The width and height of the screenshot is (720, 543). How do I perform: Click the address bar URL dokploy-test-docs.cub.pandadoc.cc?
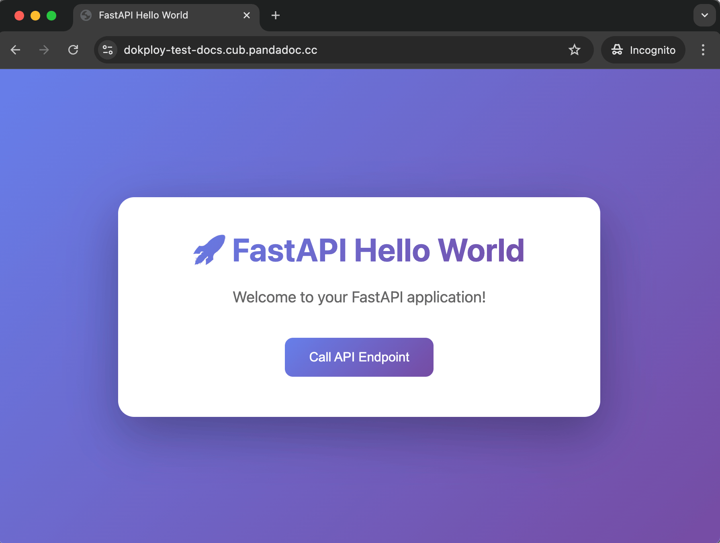point(221,50)
